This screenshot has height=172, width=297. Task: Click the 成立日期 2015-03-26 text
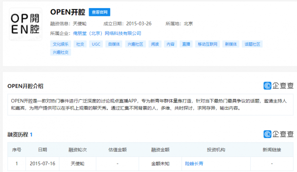[x=127, y=24]
